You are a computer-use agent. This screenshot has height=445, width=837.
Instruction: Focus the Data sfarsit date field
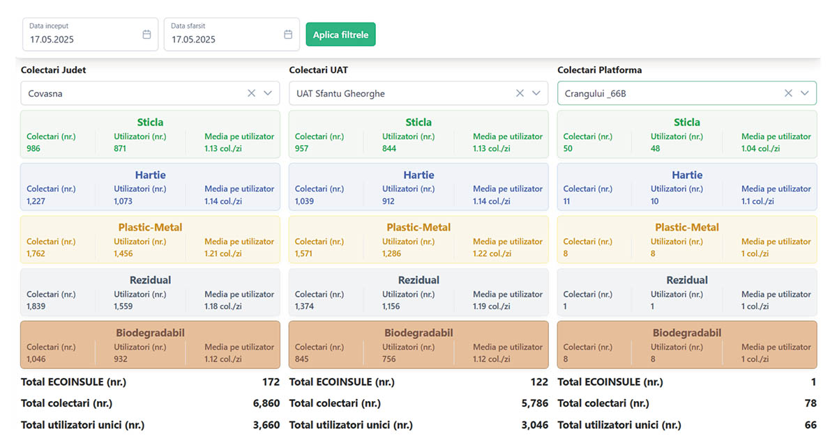coord(232,34)
